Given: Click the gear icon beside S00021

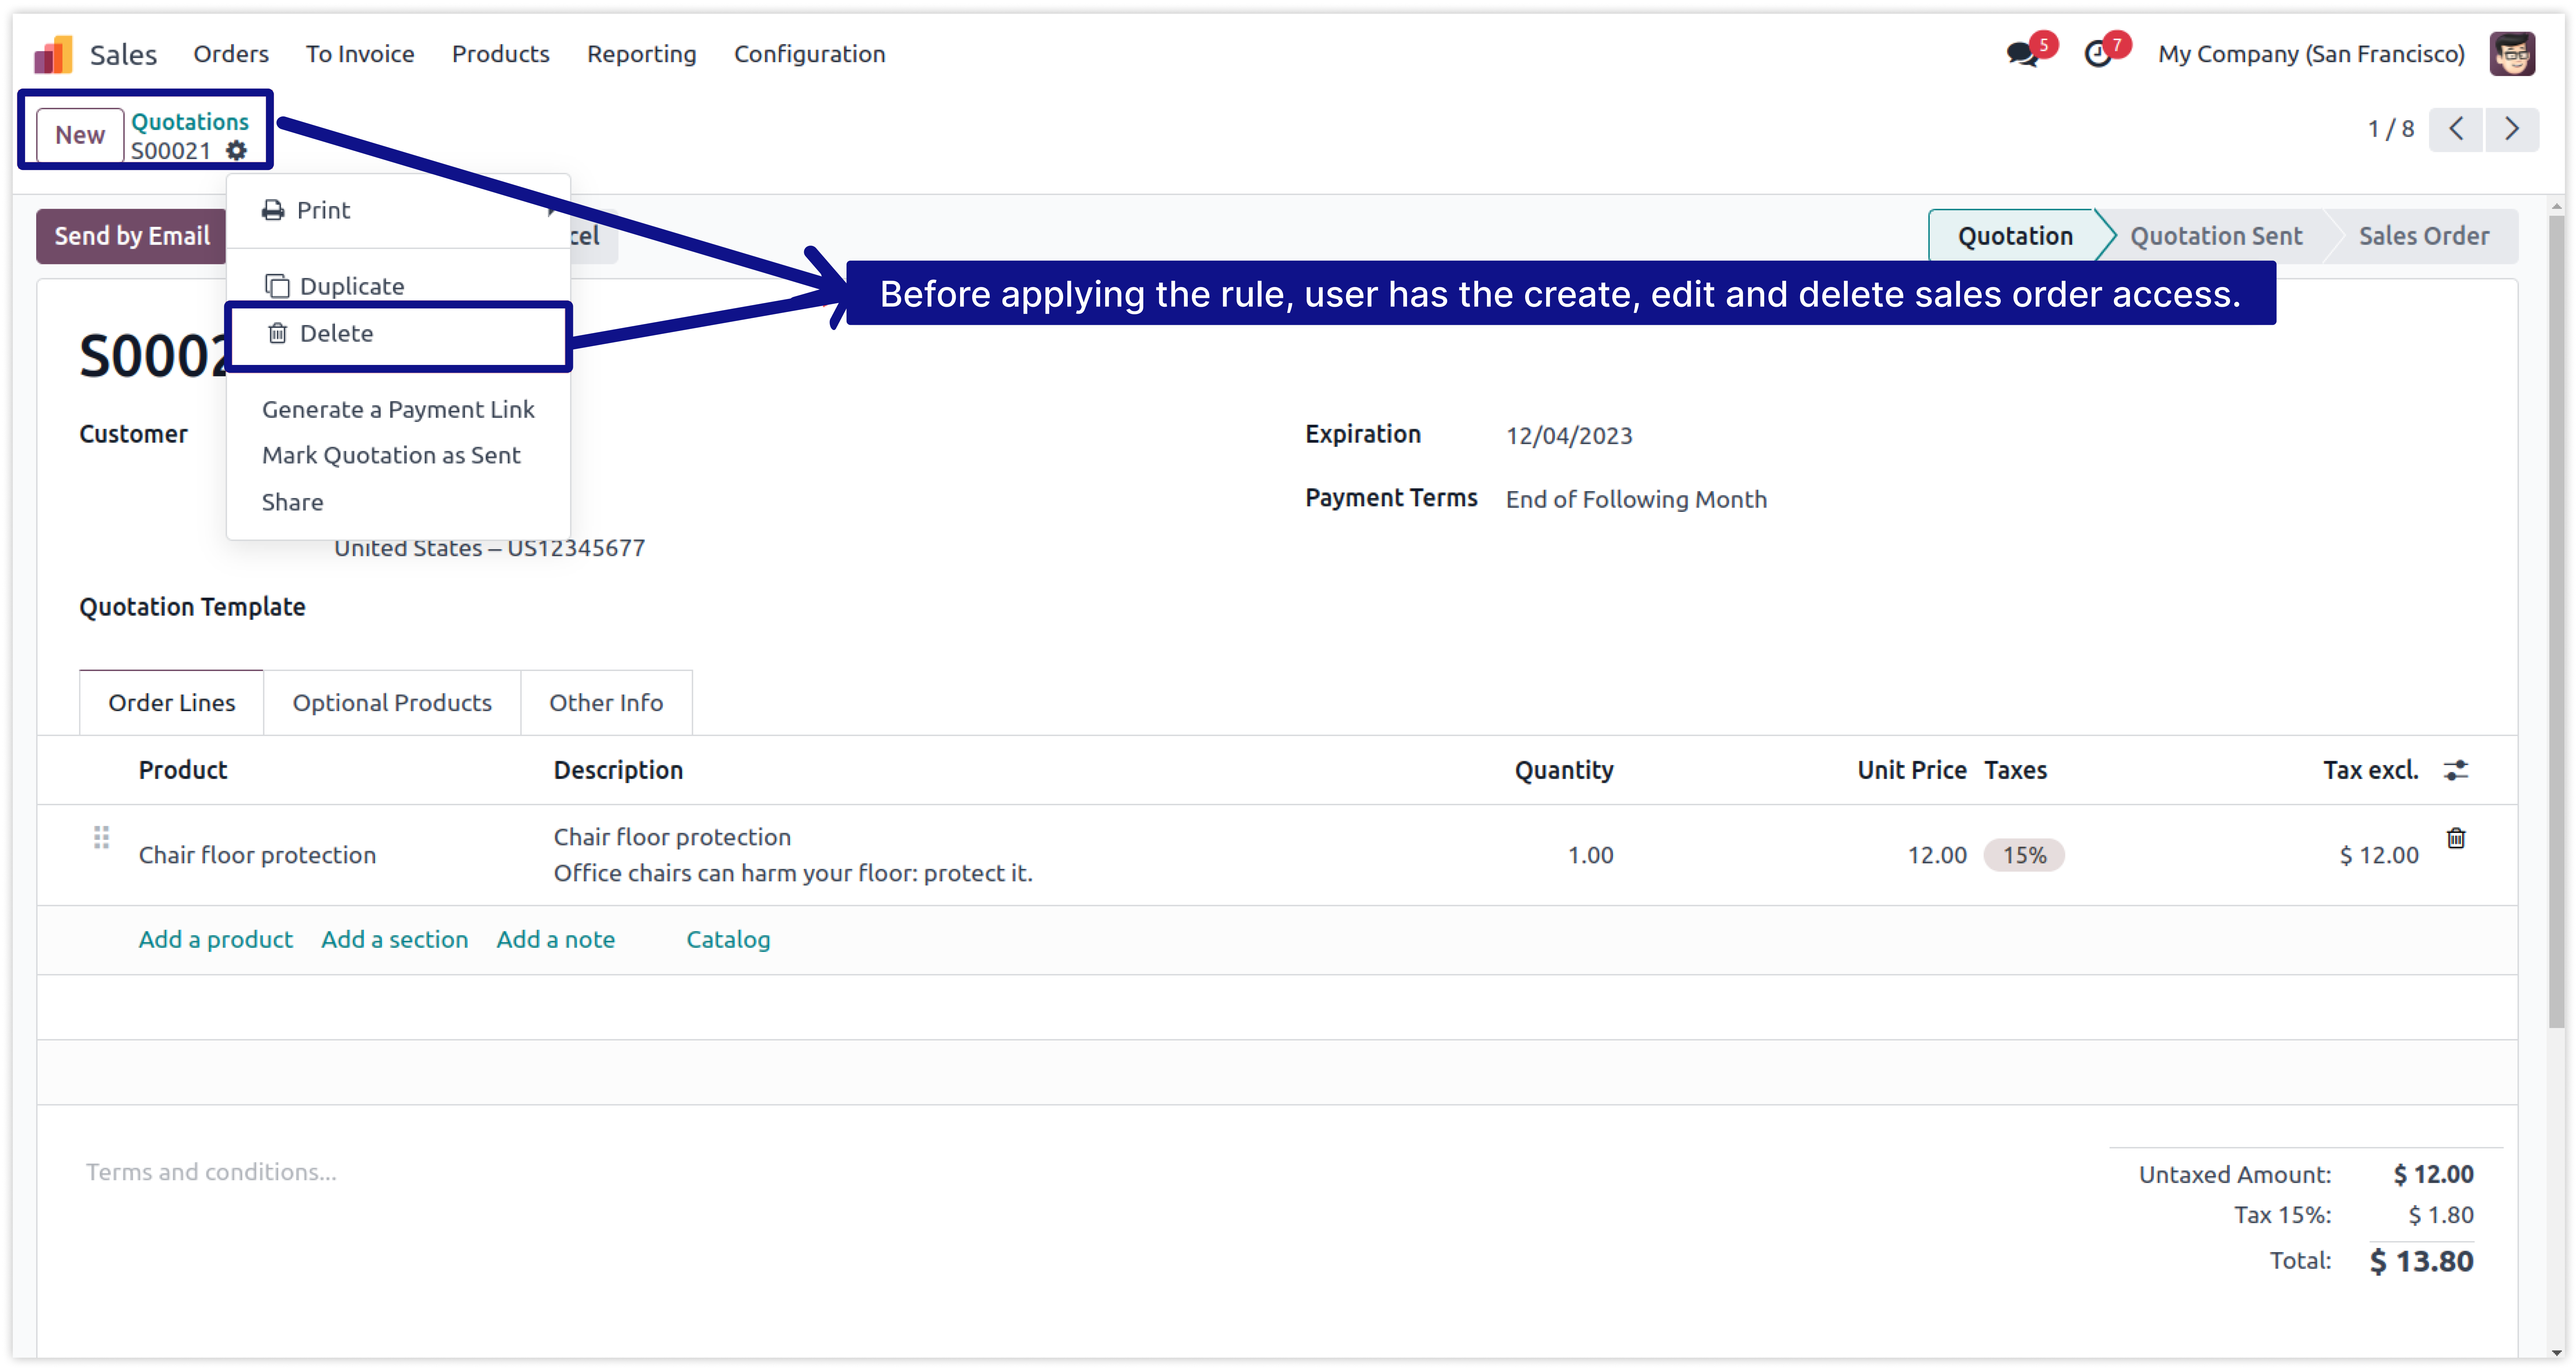Looking at the screenshot, I should click(236, 151).
